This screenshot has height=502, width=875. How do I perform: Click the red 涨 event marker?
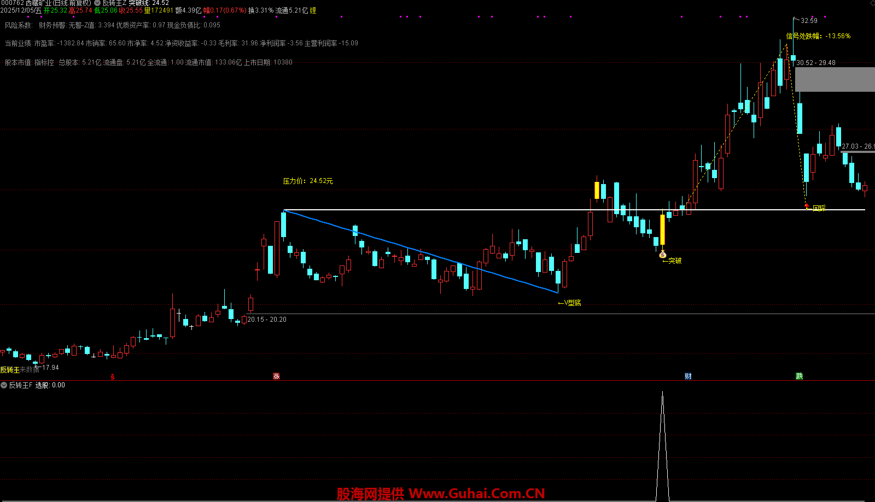[276, 376]
